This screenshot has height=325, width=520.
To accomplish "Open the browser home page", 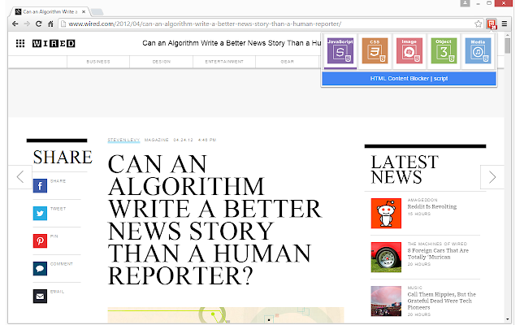I will (x=50, y=24).
